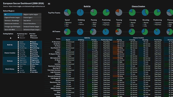Filter by Belgium Jupiler League region
The width and height of the screenshot is (173, 97).
(x=32, y=14)
